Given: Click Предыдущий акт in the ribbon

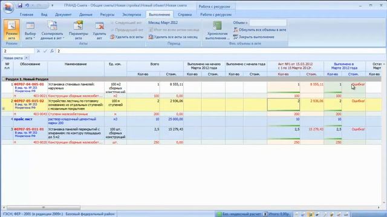Looking at the screenshot, I should tap(127, 30).
